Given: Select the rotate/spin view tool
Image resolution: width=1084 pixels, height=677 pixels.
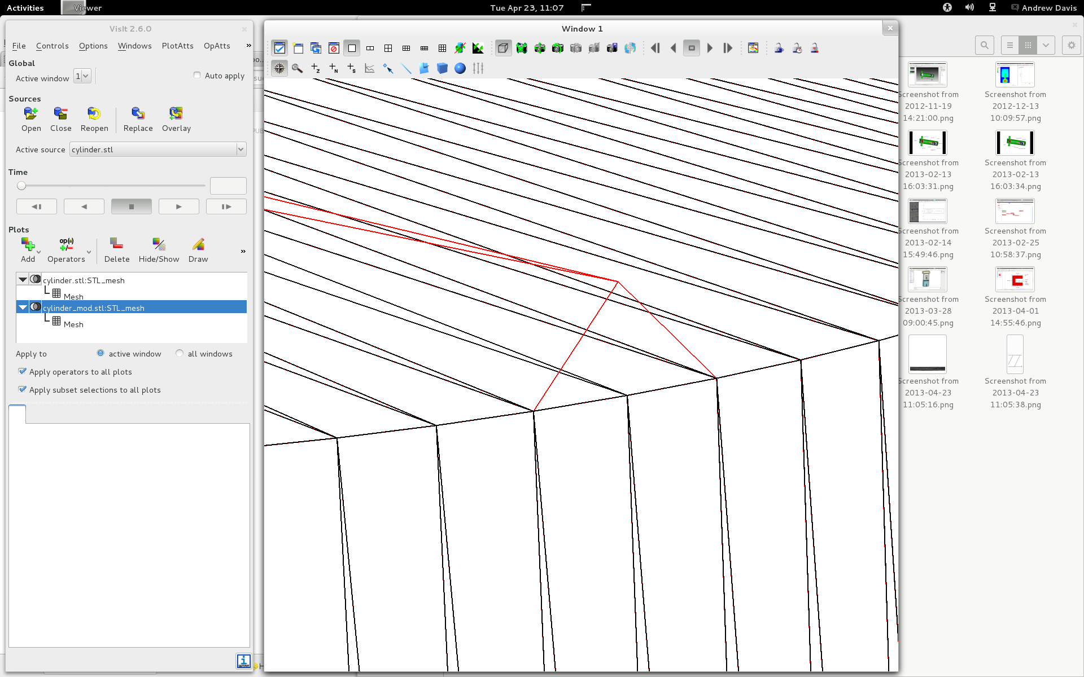Looking at the screenshot, I should (279, 69).
